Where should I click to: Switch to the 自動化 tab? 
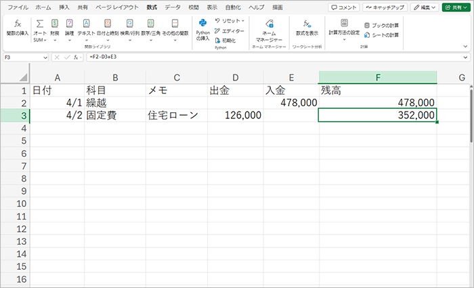[233, 7]
